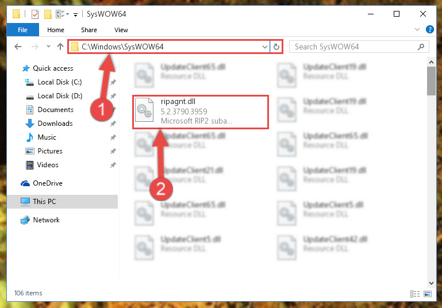
Task: Toggle pin next to Music
Action: pyautogui.click(x=113, y=137)
